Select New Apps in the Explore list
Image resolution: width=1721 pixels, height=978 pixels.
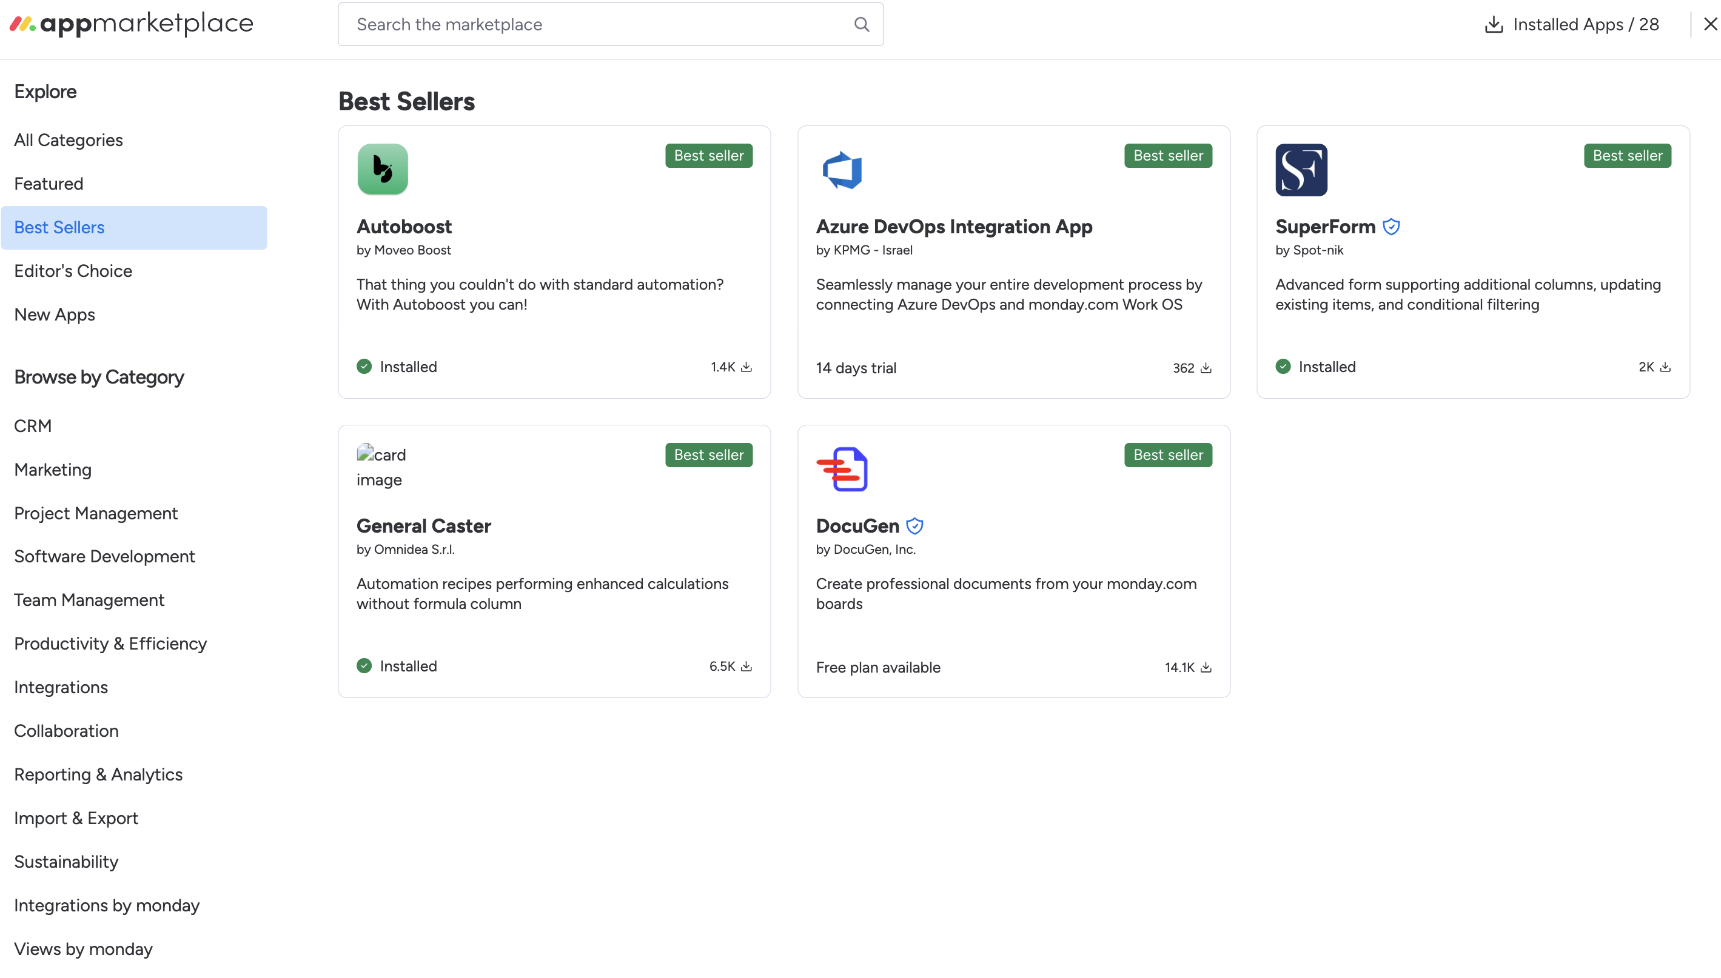(x=55, y=314)
